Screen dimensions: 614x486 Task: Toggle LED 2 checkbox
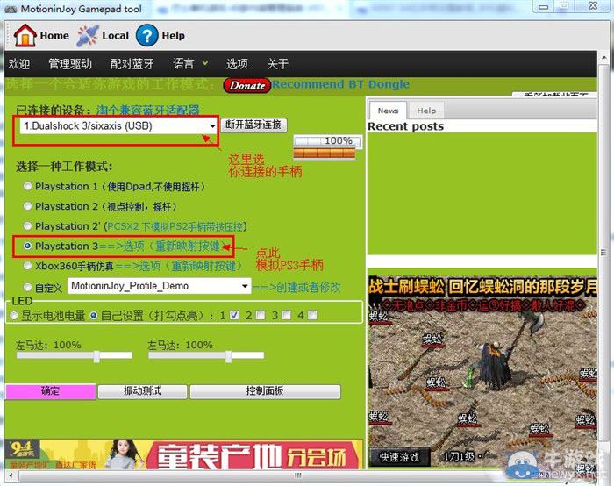coord(261,315)
